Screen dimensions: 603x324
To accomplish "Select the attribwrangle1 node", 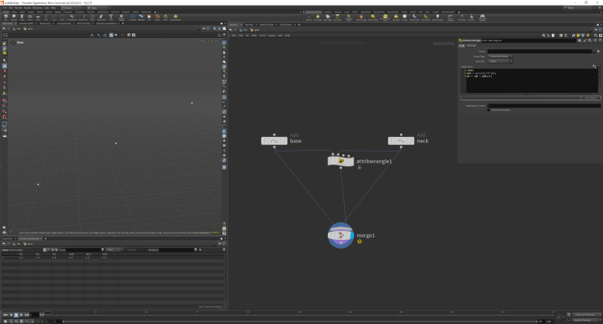I will (x=341, y=161).
